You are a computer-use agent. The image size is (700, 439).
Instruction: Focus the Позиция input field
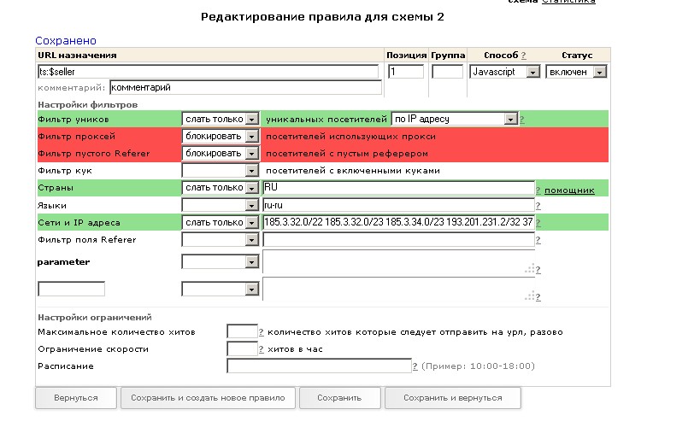tap(406, 72)
